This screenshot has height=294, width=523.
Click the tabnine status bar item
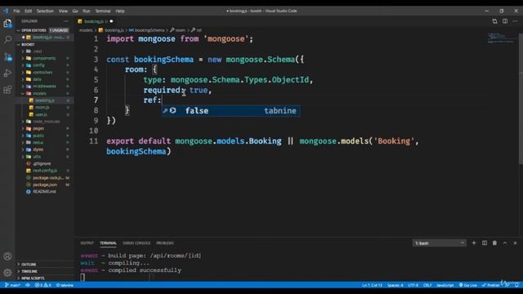tap(65, 285)
